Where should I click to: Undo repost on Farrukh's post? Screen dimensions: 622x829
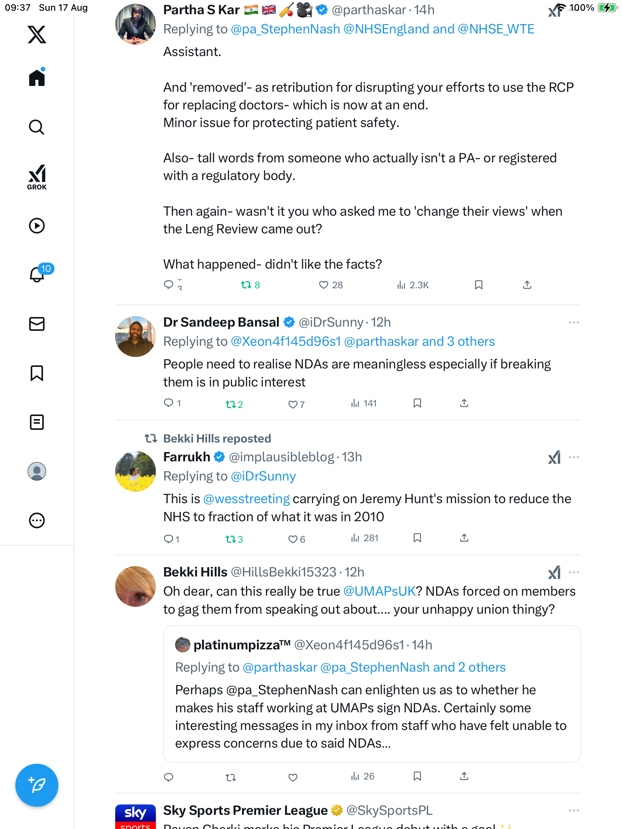coord(231,539)
